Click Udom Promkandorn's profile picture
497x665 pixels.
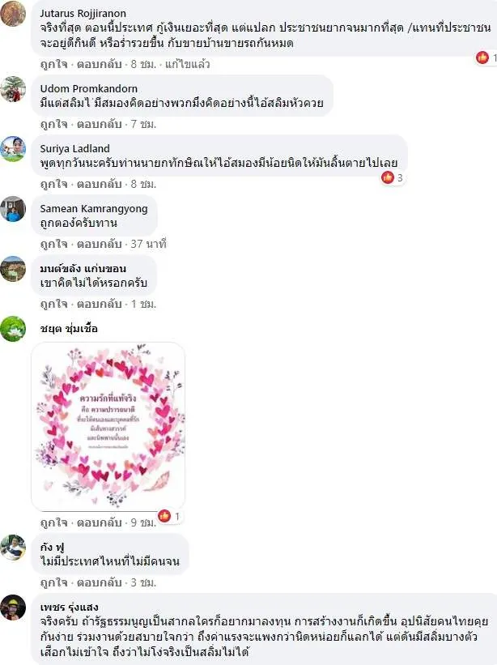(x=13, y=89)
